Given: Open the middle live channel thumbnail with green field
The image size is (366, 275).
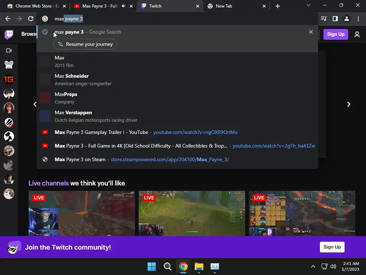Looking at the screenshot, I should 192,213.
